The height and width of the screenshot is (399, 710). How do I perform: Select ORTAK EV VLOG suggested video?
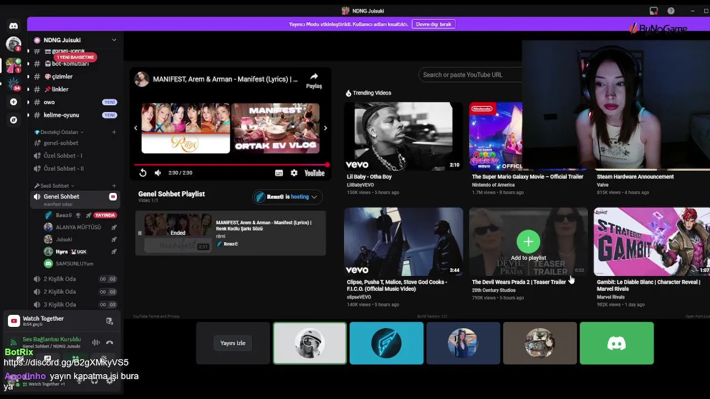click(x=276, y=128)
